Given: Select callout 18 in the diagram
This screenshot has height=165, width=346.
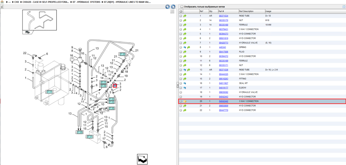Looking at the screenshot, I should click(x=126, y=72).
